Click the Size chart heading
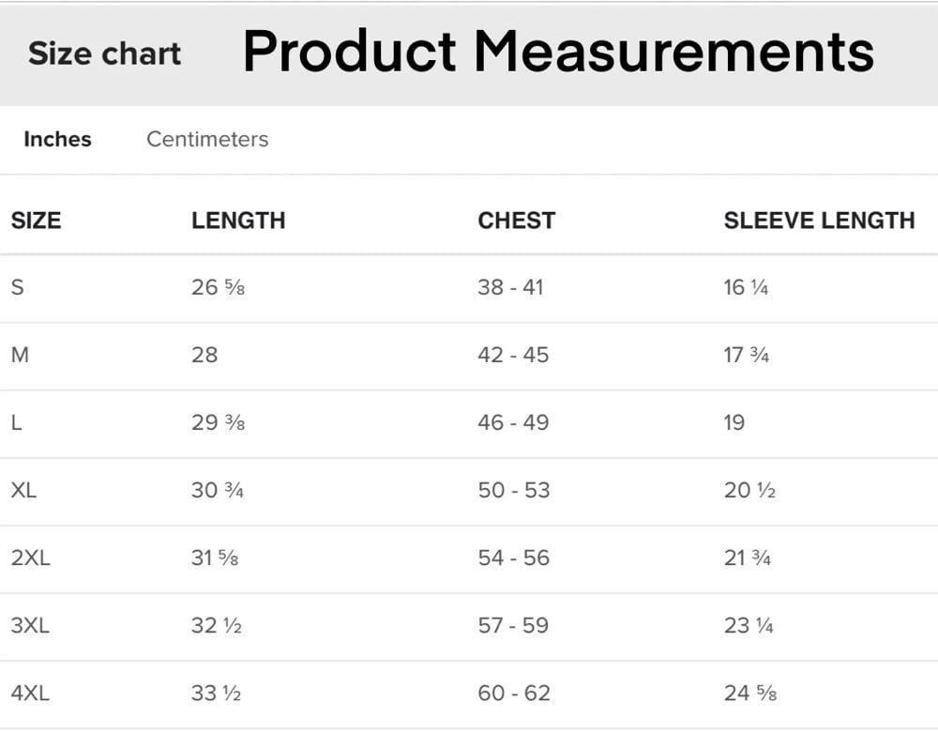938x732 pixels. [104, 53]
